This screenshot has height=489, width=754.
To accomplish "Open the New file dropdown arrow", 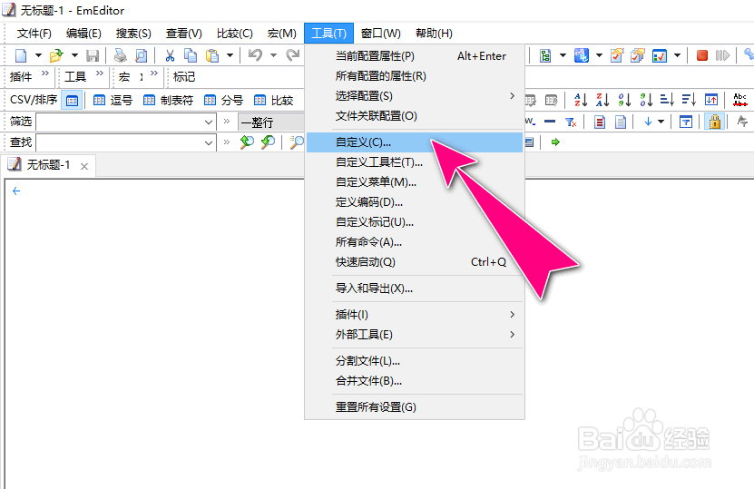I will pyautogui.click(x=38, y=55).
